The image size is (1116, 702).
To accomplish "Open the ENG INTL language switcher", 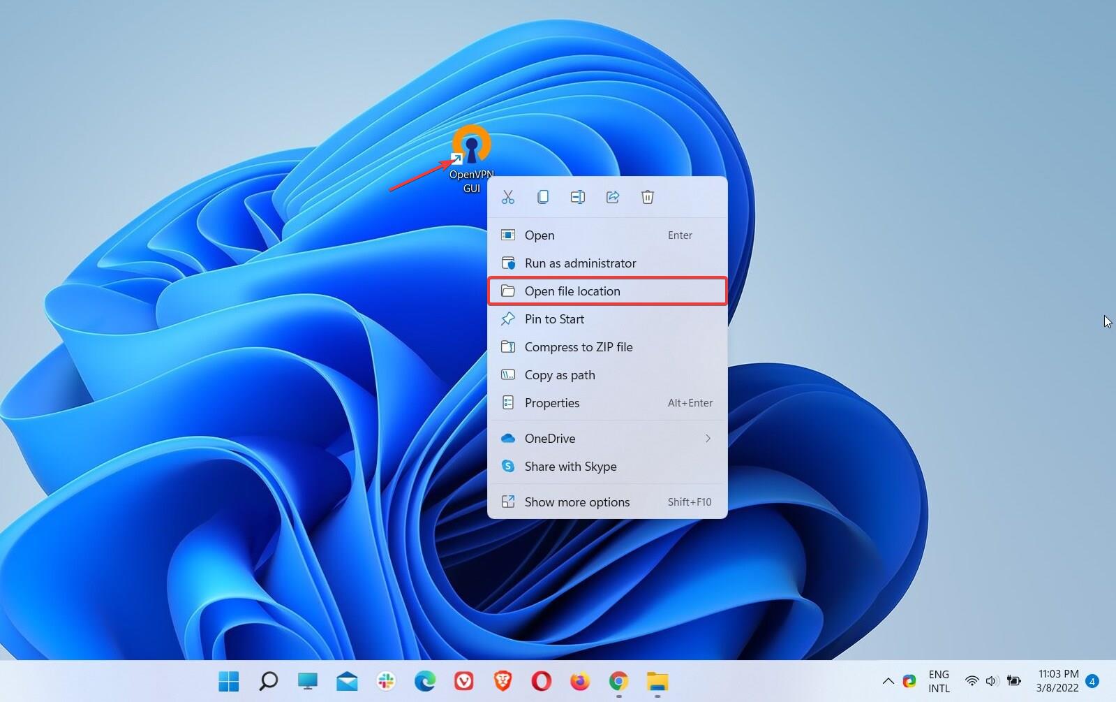I will 938,681.
